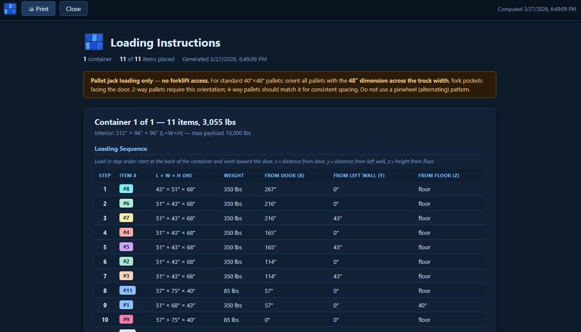Click the item badge #8 in step 1

click(126, 188)
